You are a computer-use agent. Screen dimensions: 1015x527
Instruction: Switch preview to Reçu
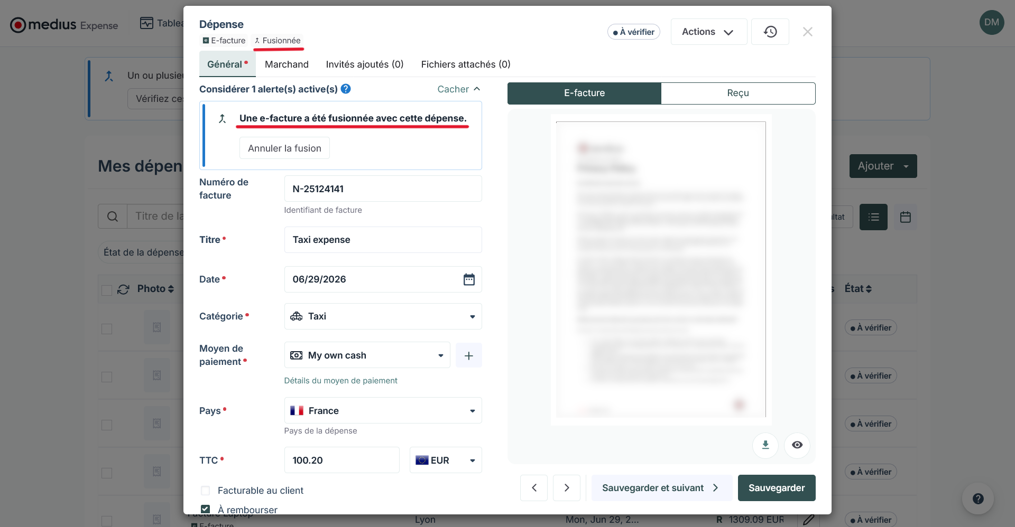point(738,93)
